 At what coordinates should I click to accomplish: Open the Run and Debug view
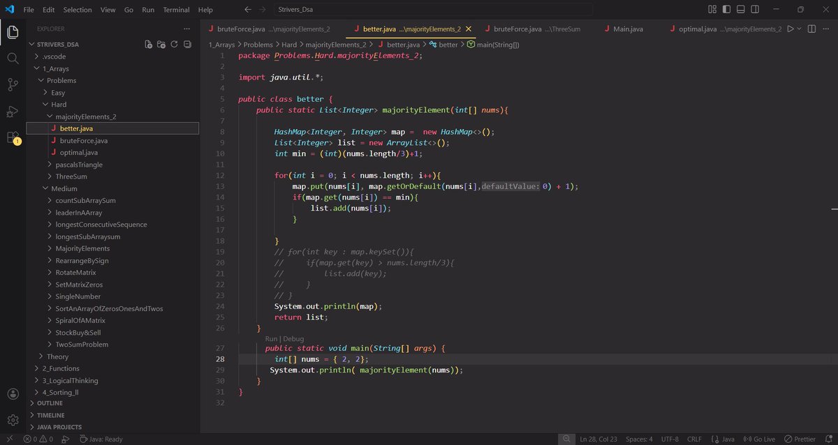(x=13, y=112)
